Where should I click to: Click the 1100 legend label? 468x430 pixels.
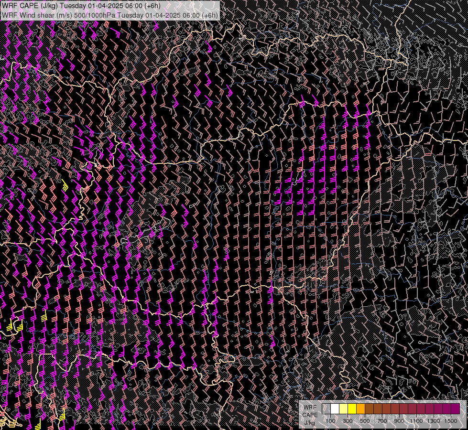pos(416,421)
